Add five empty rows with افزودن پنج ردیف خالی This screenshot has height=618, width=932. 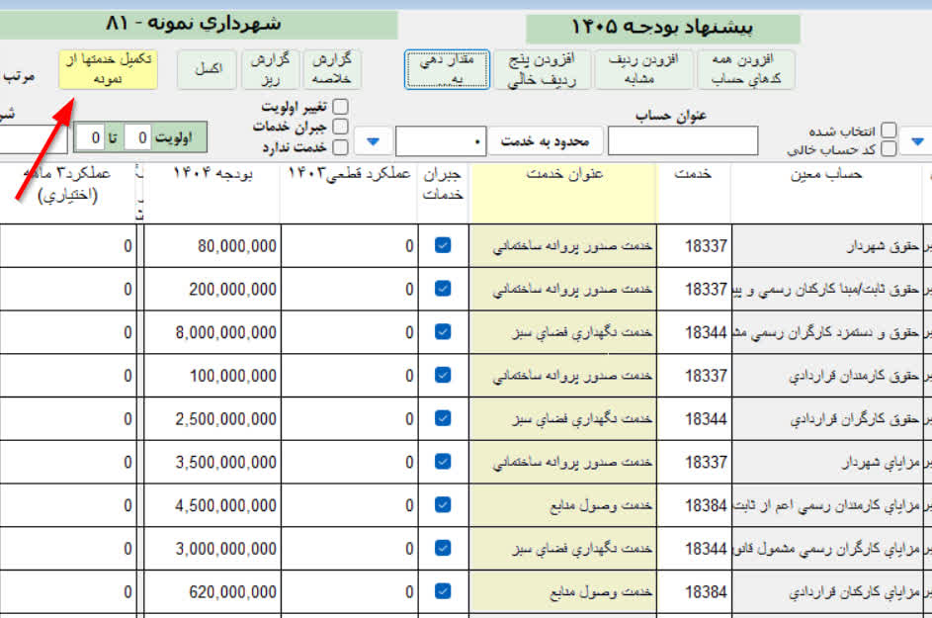[541, 69]
